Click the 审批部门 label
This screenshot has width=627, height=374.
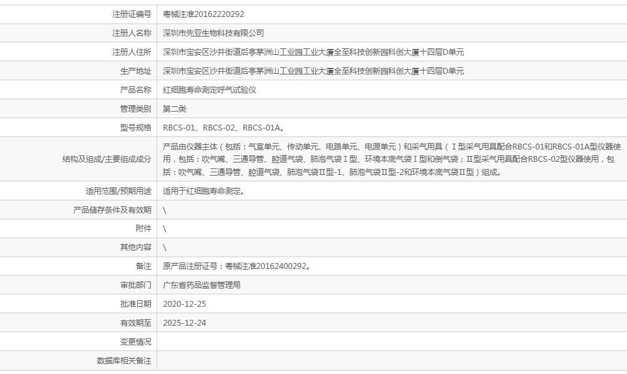coord(136,285)
